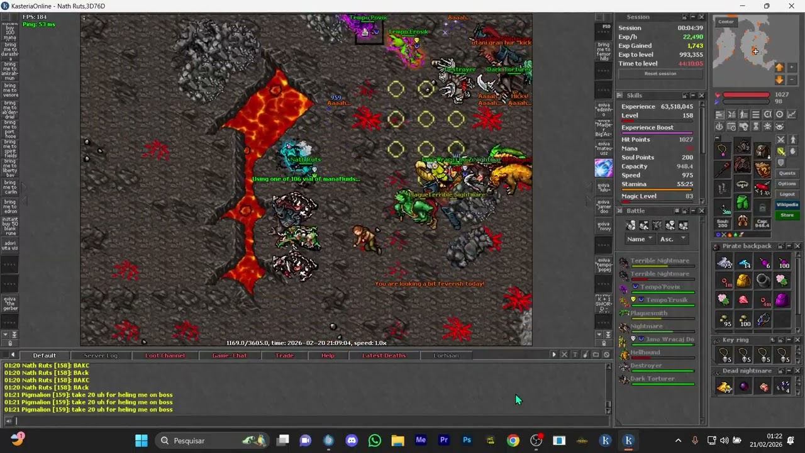The height and width of the screenshot is (453, 805).
Task: Open the Quests button
Action: pos(787,173)
